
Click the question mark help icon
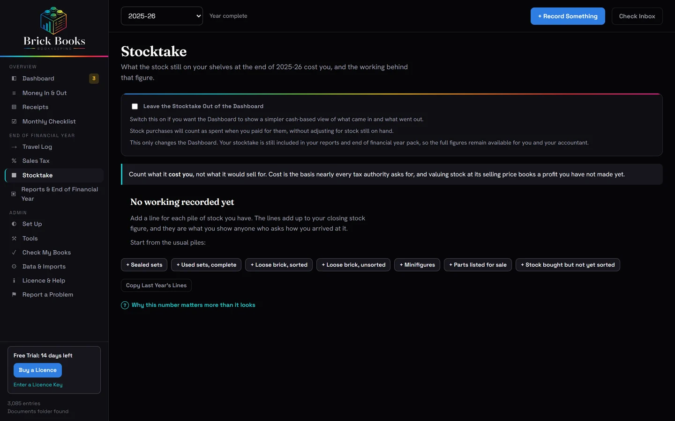point(125,305)
